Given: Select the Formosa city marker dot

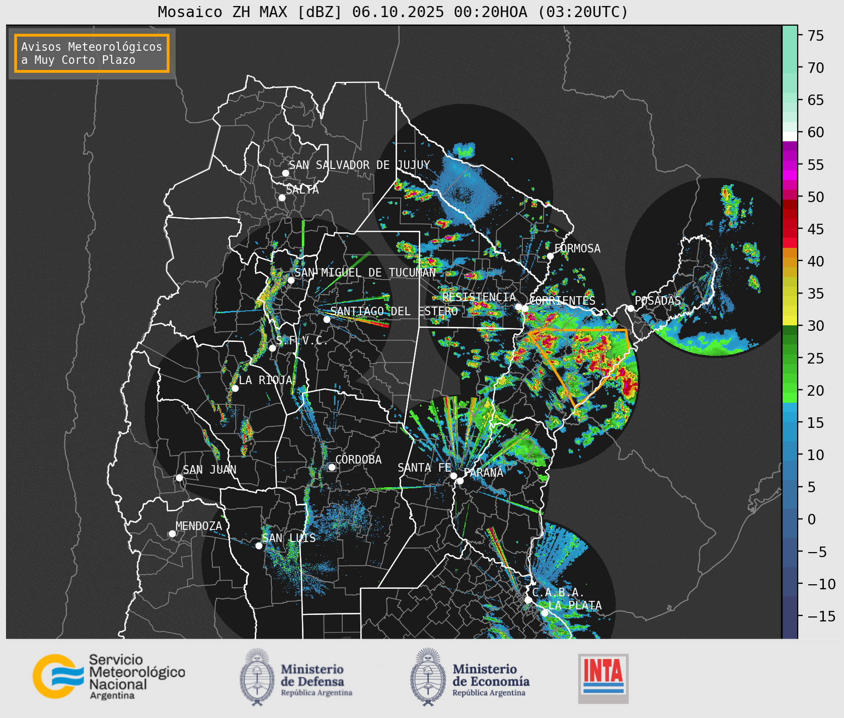Looking at the screenshot, I should point(550,256).
